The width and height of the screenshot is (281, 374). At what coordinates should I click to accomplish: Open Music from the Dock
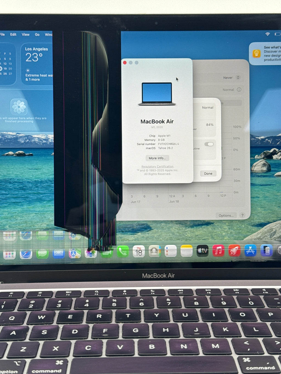click(x=218, y=251)
